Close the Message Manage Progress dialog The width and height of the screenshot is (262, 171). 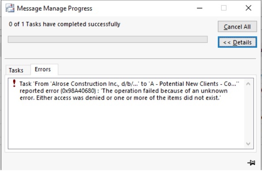[248, 8]
